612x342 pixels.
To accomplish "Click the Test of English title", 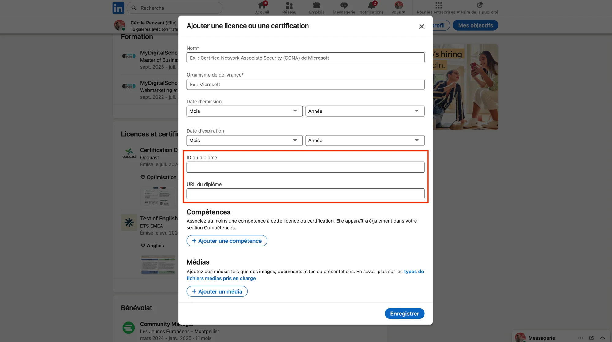I will [159, 219].
